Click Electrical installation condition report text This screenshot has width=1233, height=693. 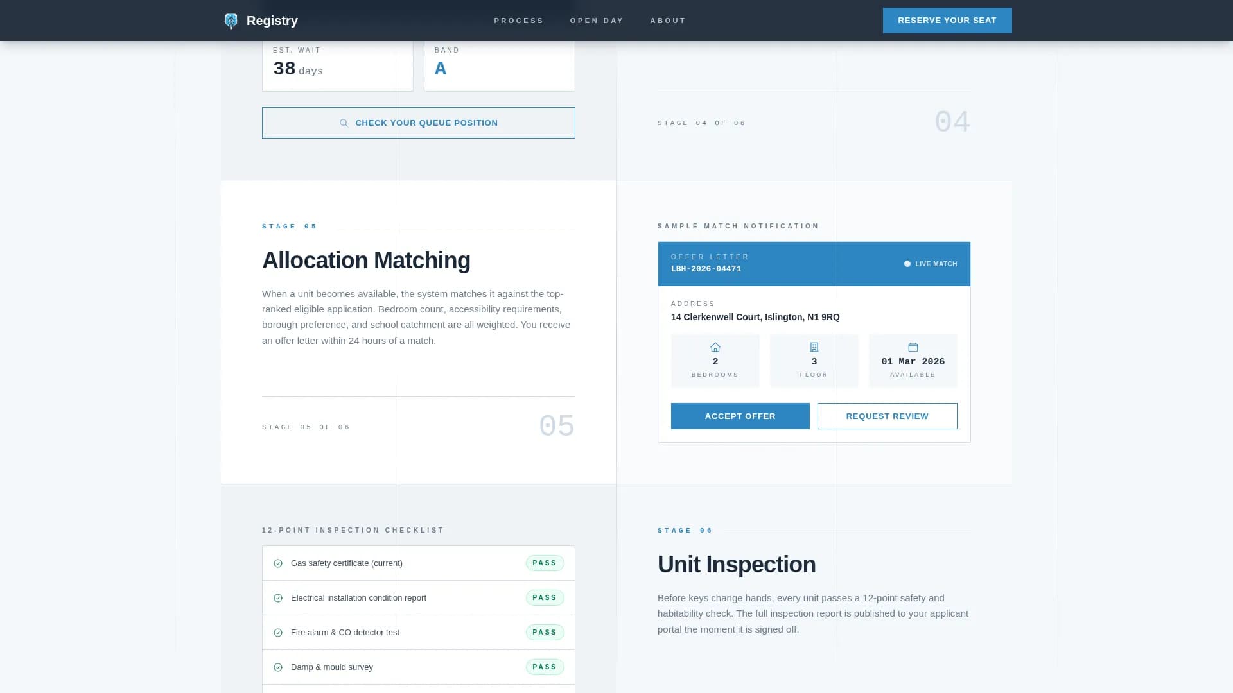click(x=358, y=598)
